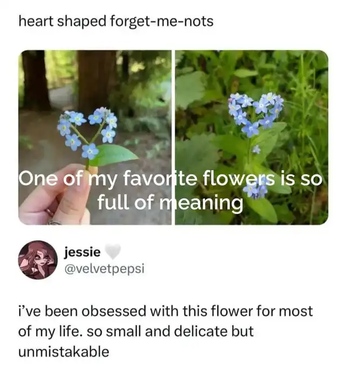Click the word "unmistakable" in the post
Viewport: 346px width, 380px height.
tap(64, 352)
